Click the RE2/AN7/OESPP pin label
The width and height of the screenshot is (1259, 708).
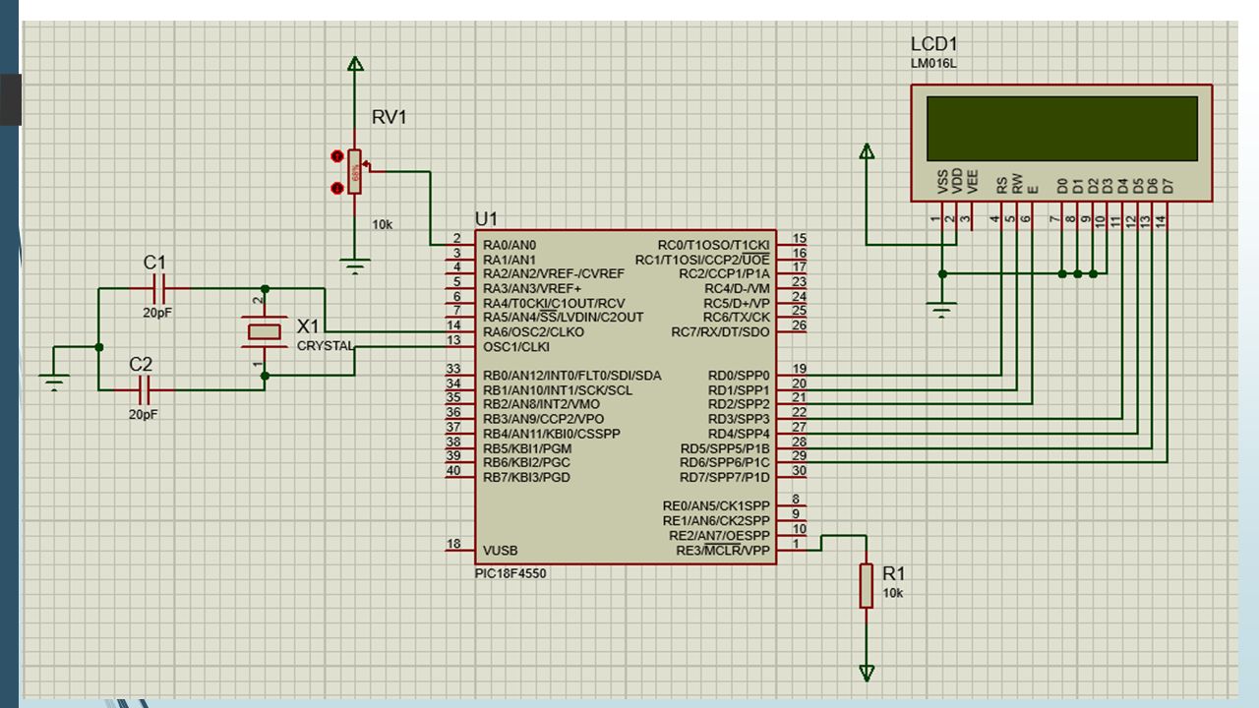[x=719, y=535]
